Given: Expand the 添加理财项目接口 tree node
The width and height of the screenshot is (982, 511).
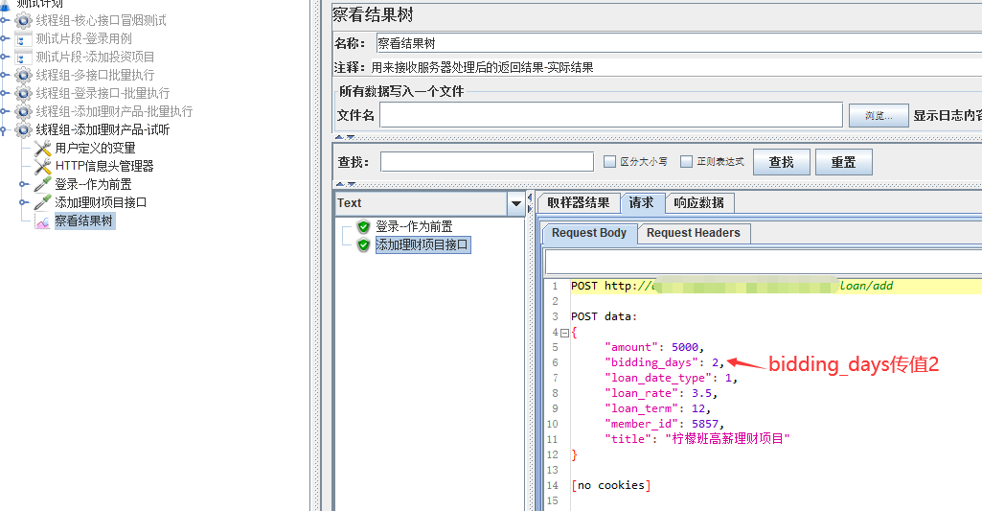Looking at the screenshot, I should coord(24,202).
